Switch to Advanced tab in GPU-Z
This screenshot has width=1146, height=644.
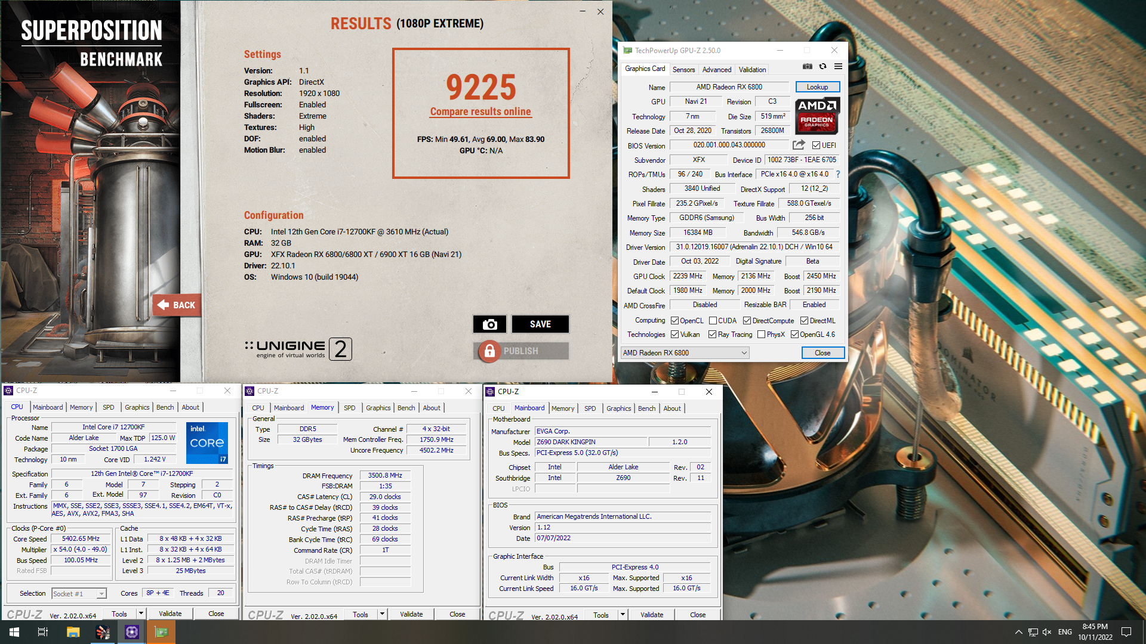[717, 70]
